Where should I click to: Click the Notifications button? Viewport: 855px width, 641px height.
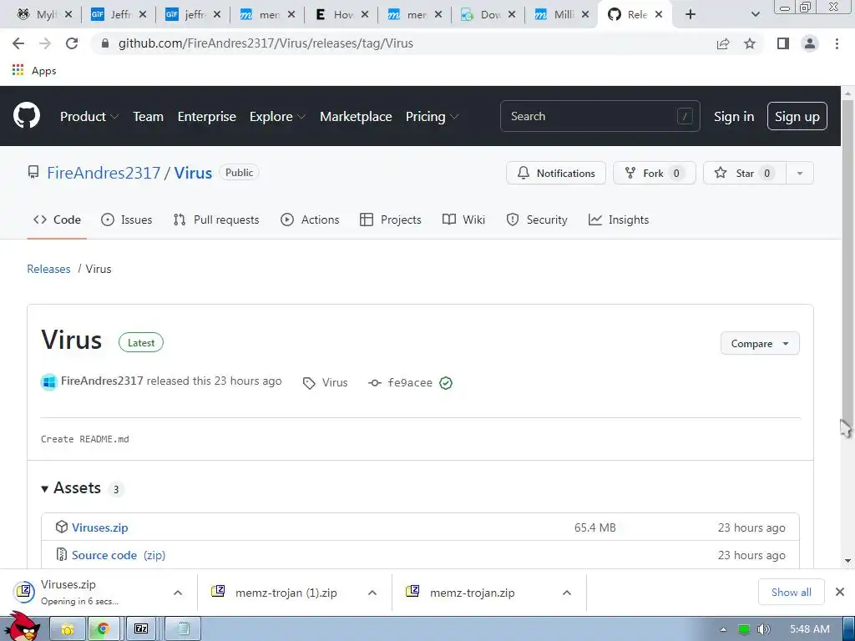555,174
